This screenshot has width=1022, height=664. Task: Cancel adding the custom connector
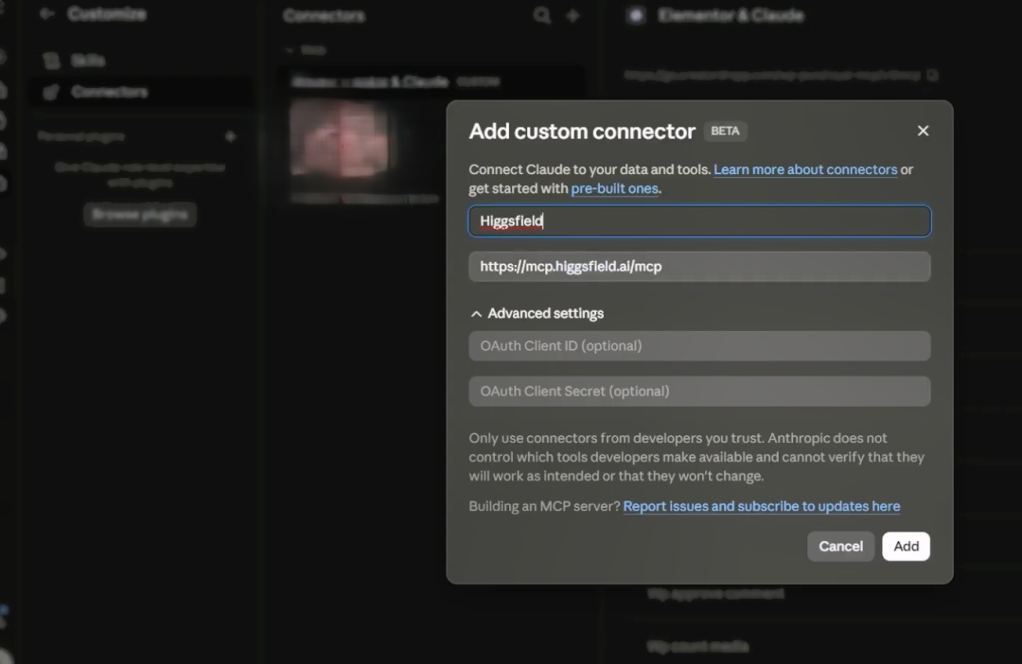(840, 546)
